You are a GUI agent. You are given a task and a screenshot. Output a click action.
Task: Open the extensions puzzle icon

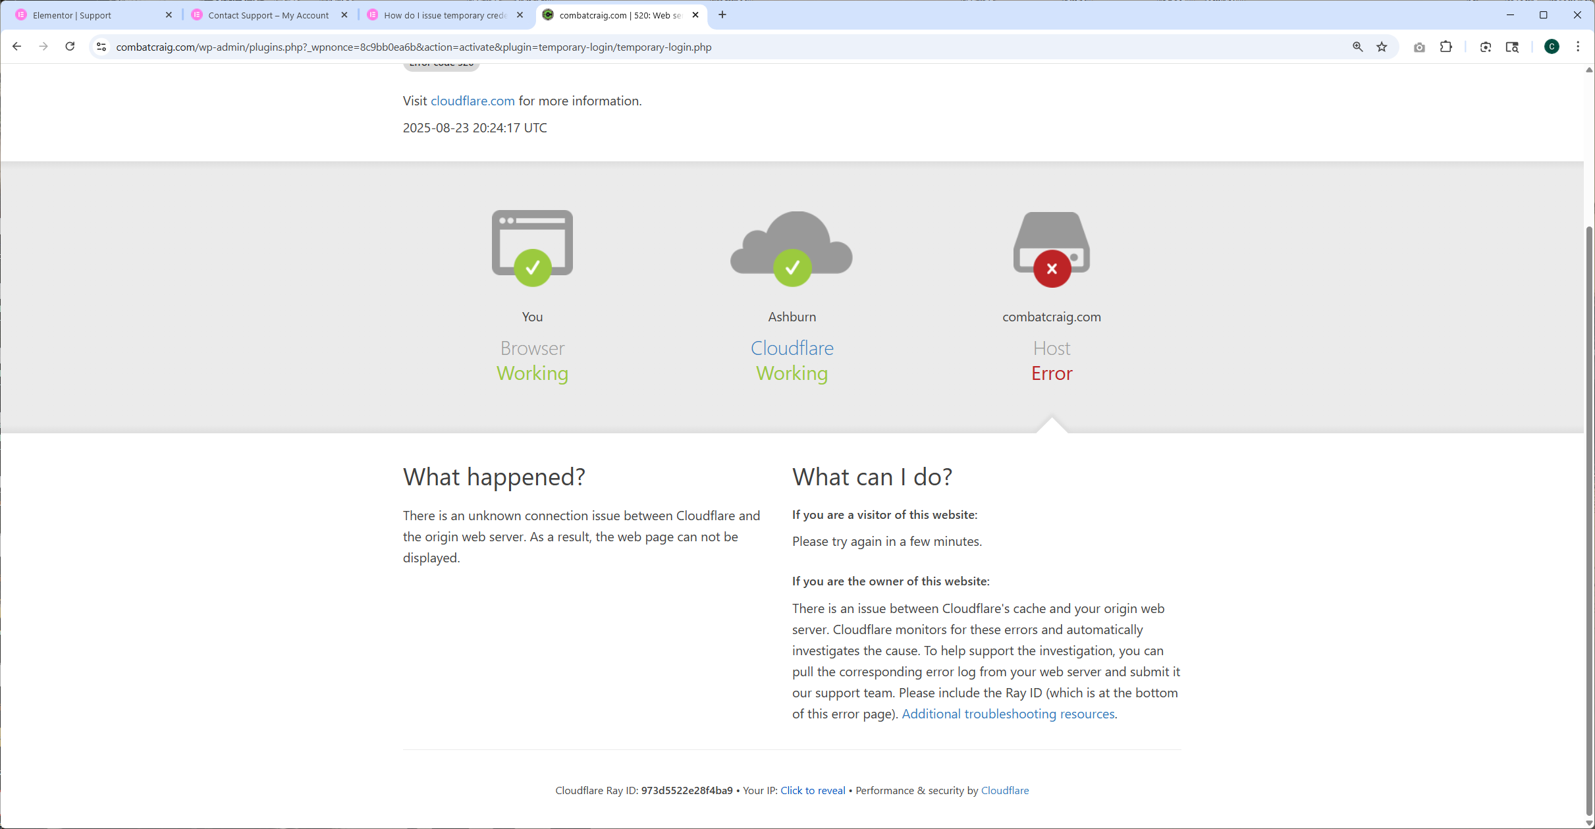coord(1446,47)
